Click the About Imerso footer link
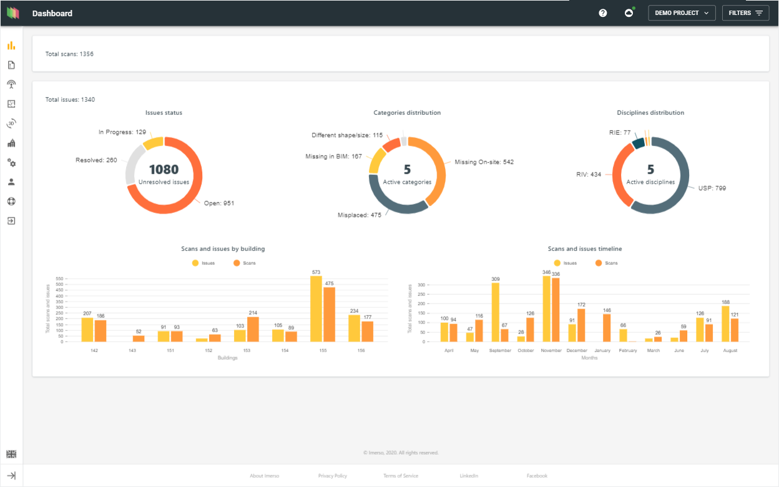Screen dimensions: 779x487 (265, 475)
